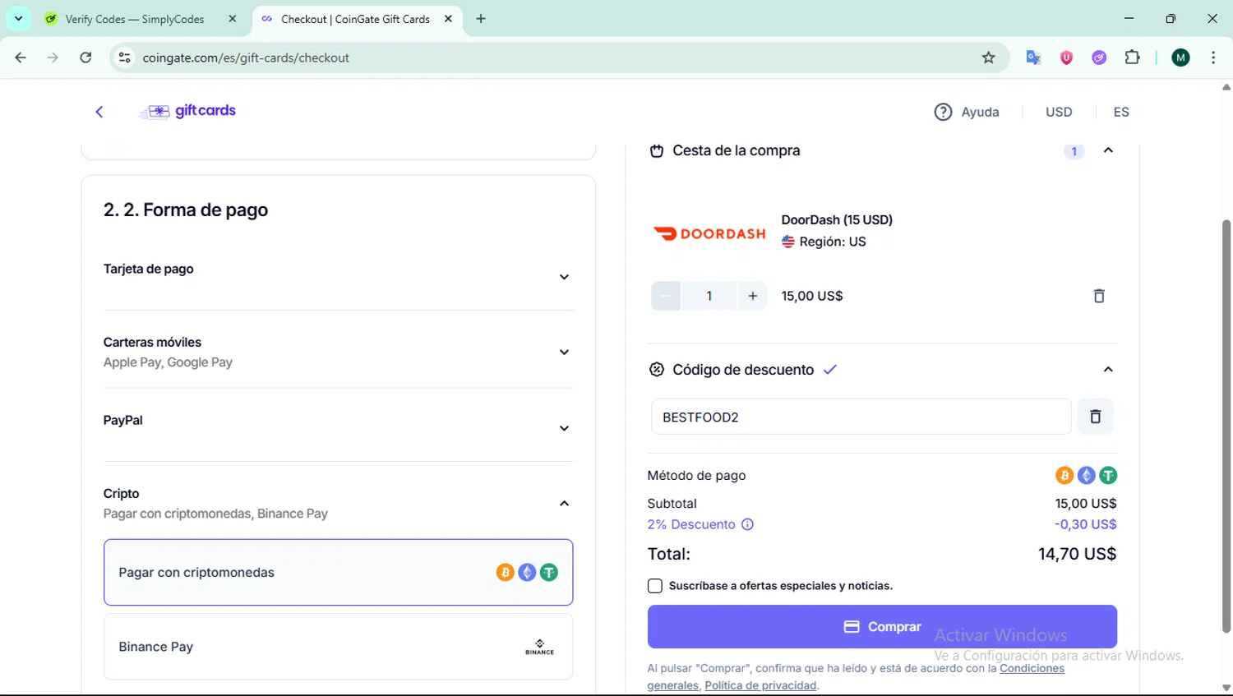1233x696 pixels.
Task: Collapse the Cesta de la compra section
Action: (1108, 150)
